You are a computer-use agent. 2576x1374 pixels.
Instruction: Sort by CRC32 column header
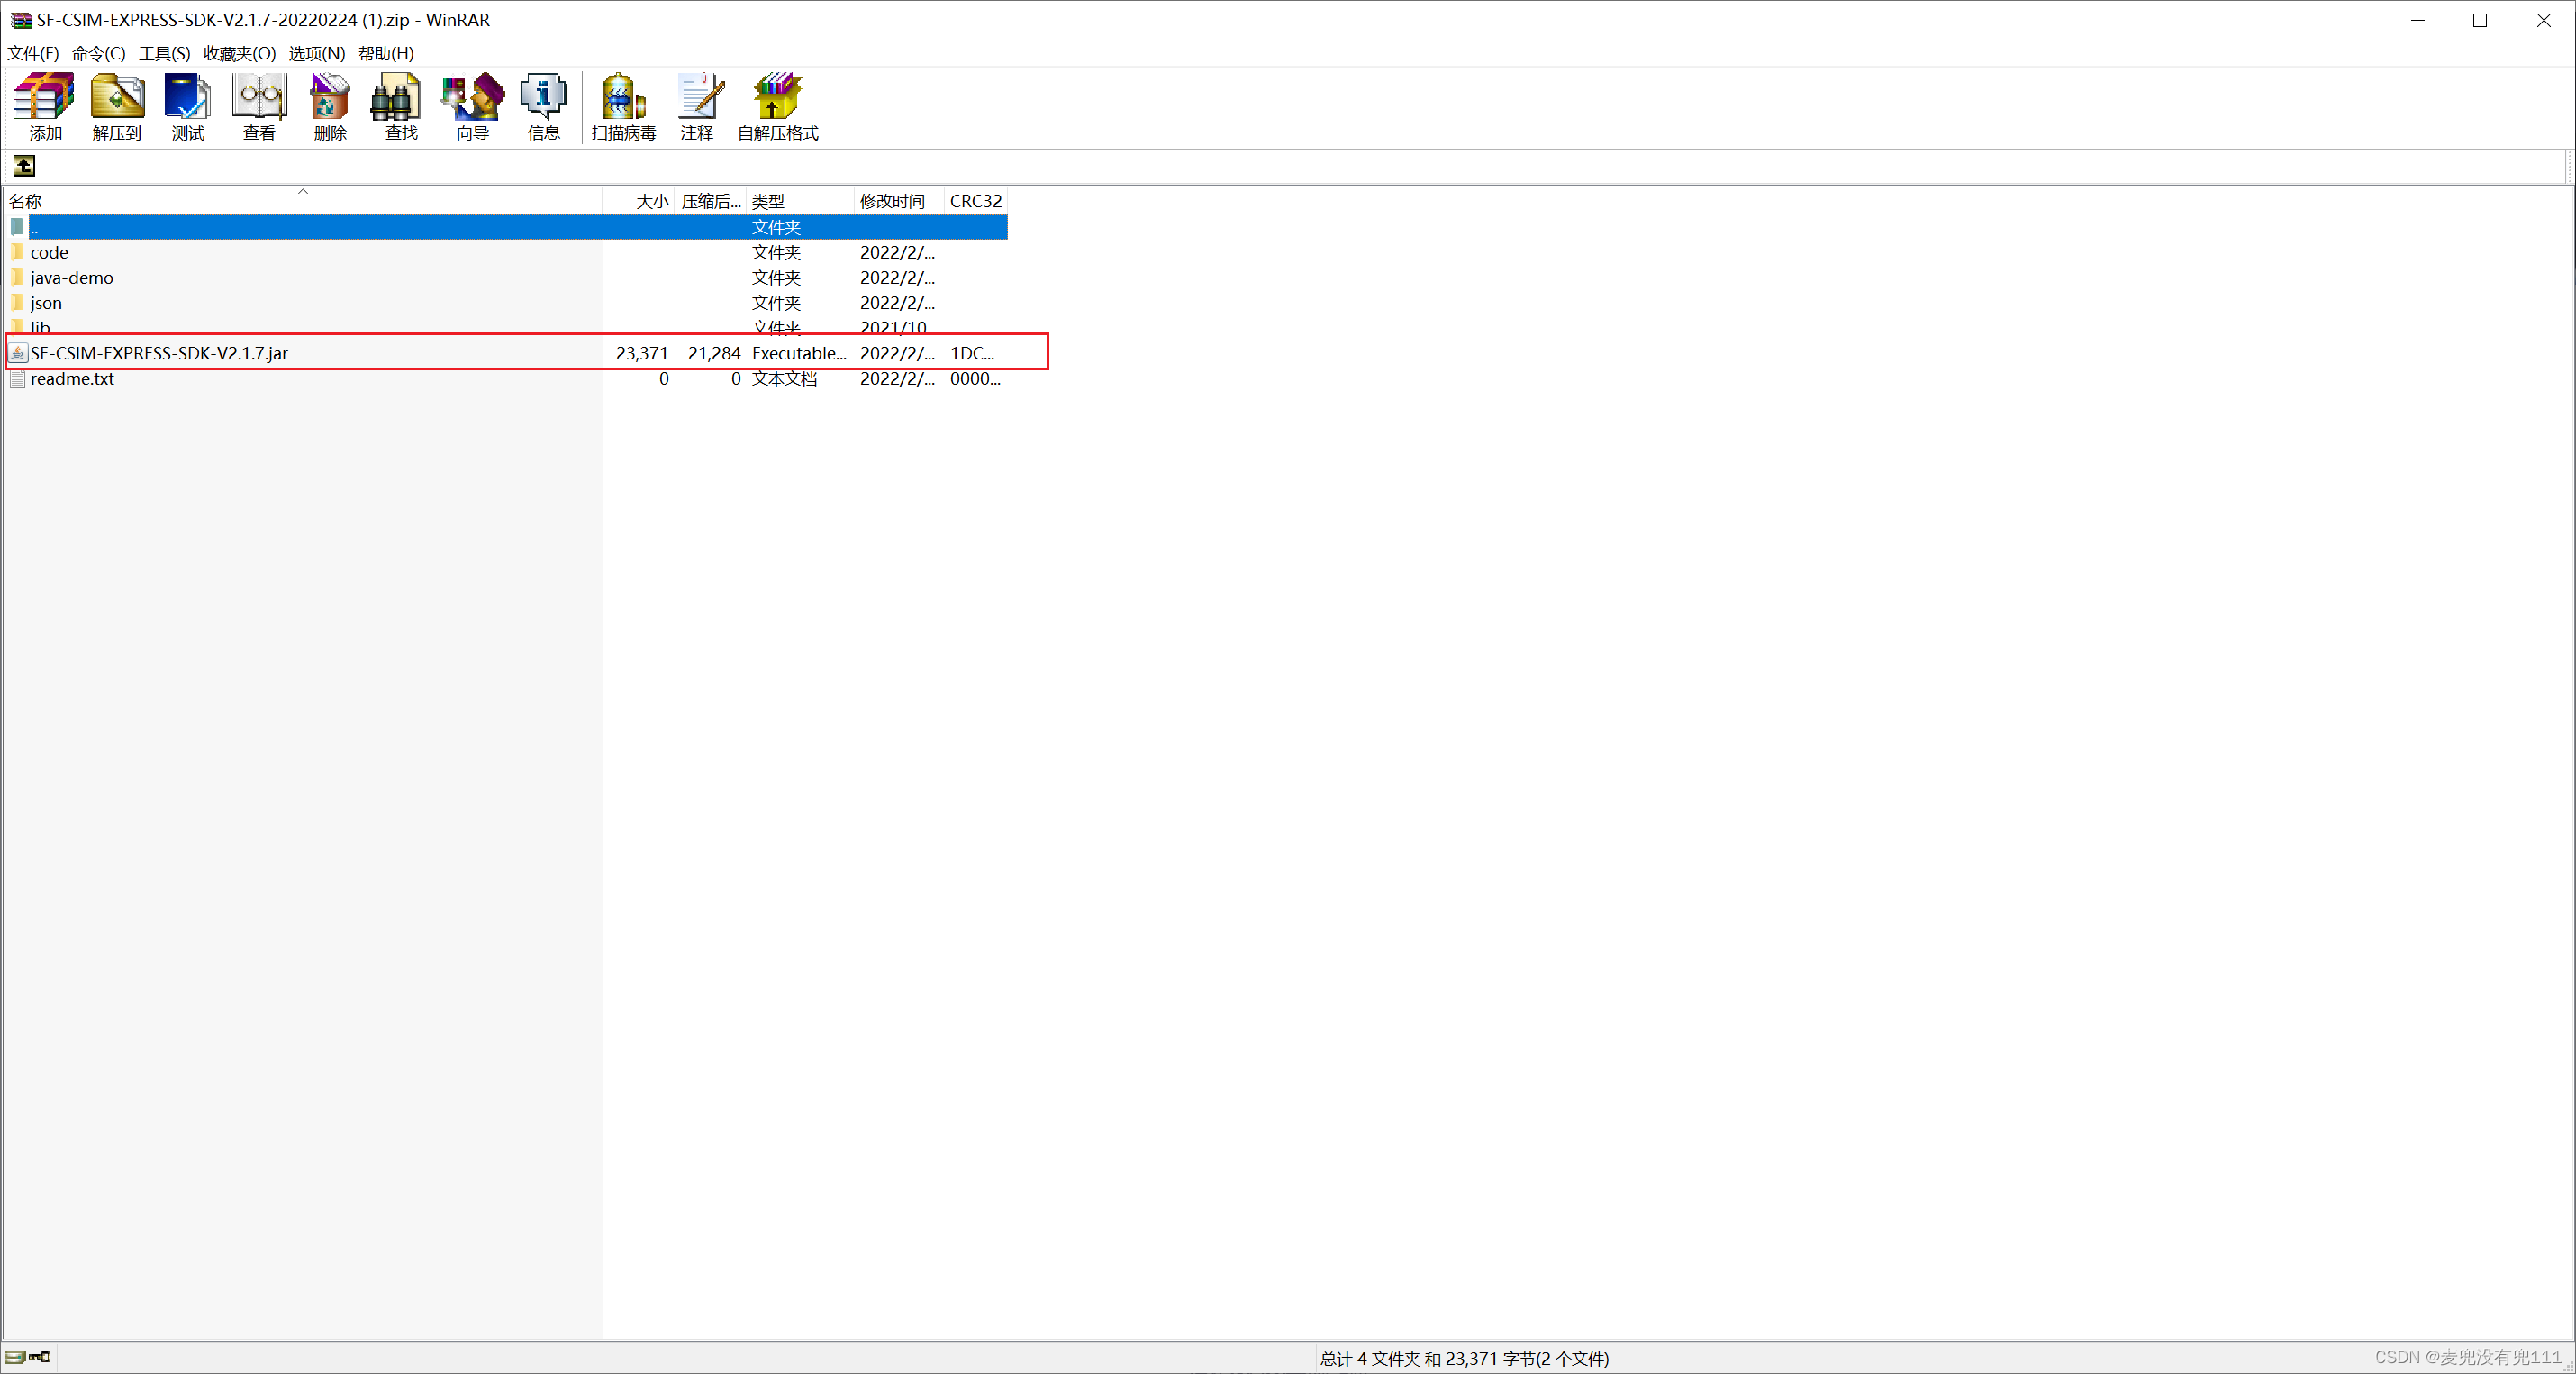point(975,201)
